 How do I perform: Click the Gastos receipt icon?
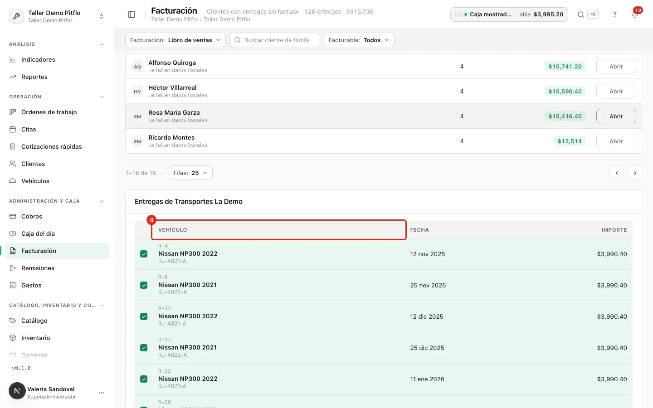(x=13, y=285)
